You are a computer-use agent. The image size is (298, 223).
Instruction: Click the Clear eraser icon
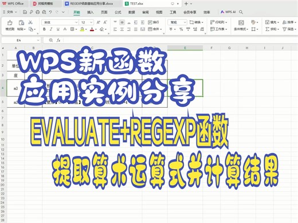point(102,29)
